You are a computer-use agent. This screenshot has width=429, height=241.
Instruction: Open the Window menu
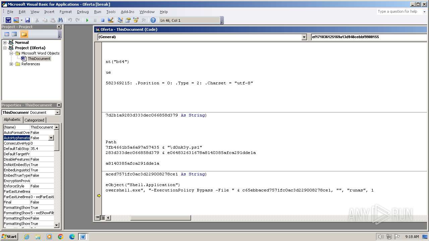point(147,12)
